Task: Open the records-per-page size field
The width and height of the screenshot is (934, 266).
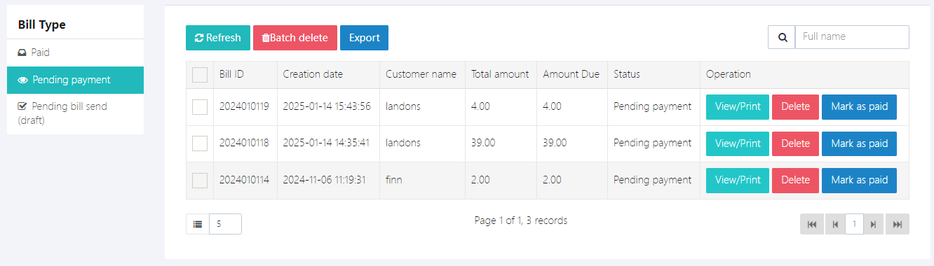Action: click(x=225, y=224)
